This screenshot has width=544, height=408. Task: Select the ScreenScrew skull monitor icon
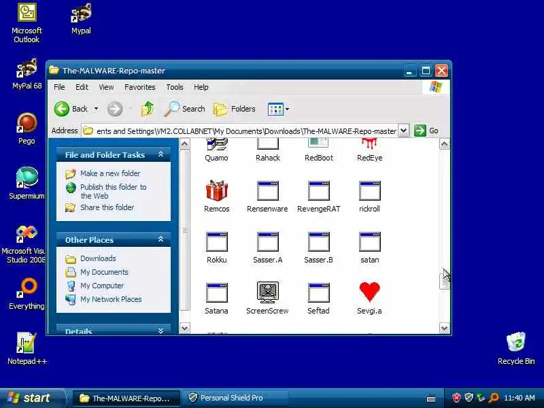[x=267, y=292]
